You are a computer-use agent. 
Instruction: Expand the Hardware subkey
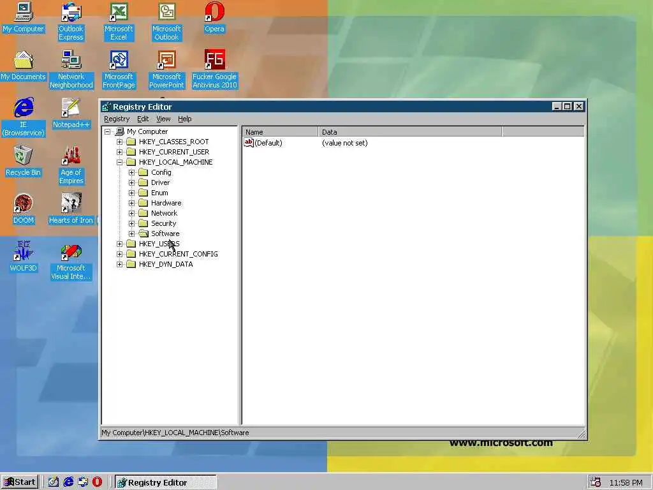[x=131, y=203]
